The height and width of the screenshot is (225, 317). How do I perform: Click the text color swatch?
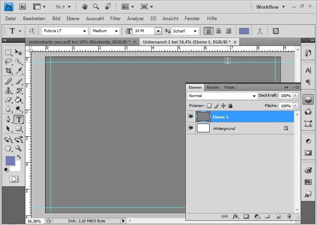pos(244,31)
